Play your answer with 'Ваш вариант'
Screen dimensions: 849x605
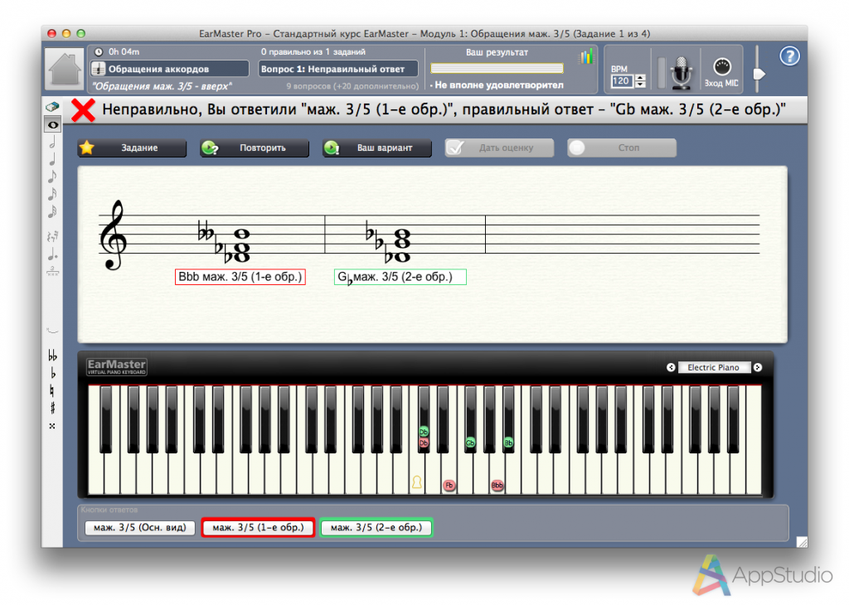point(377,148)
